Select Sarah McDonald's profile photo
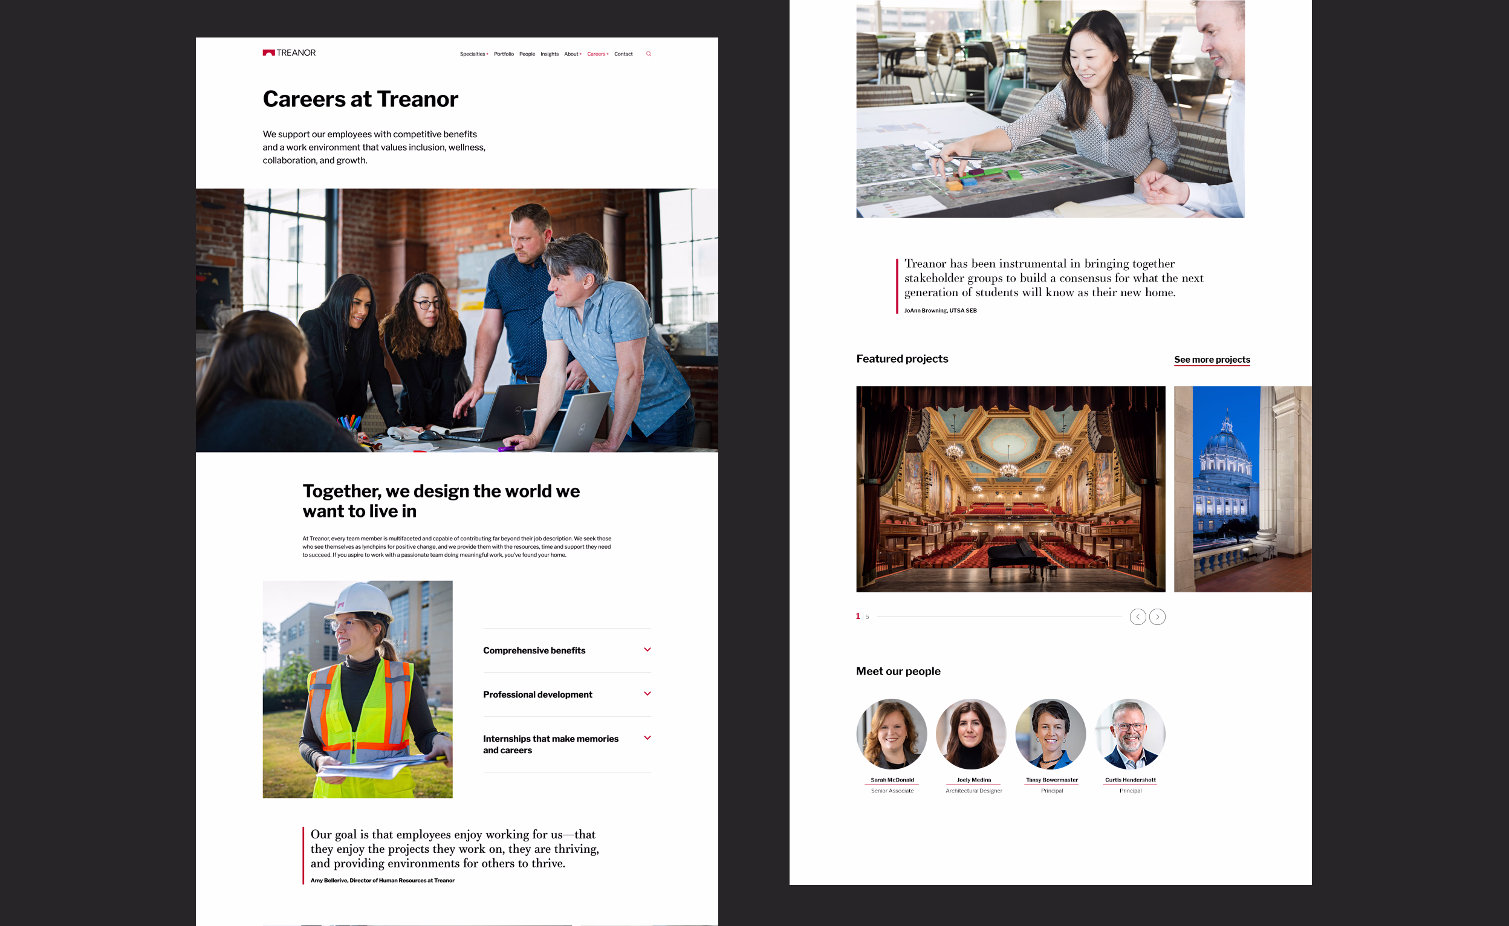Image resolution: width=1509 pixels, height=926 pixels. point(892,734)
